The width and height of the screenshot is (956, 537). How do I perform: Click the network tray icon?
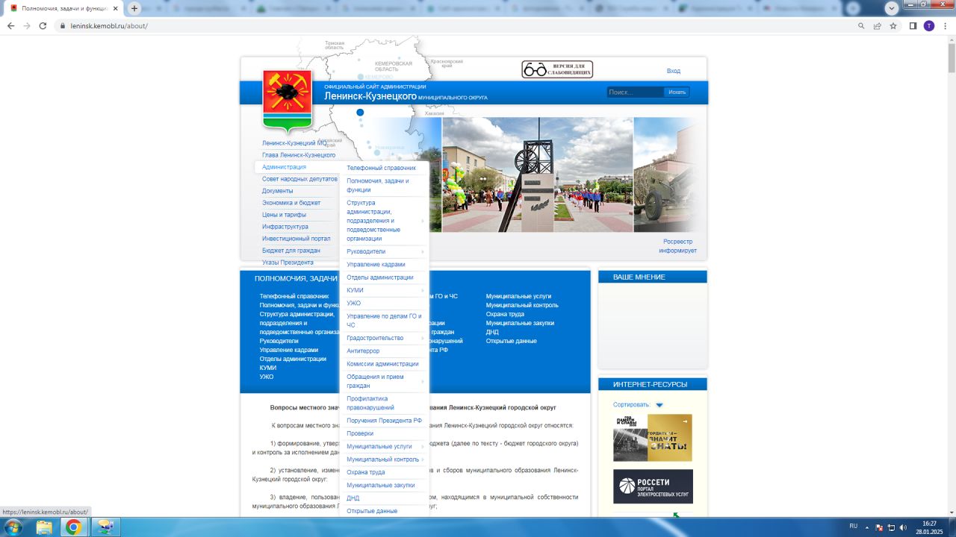(891, 527)
